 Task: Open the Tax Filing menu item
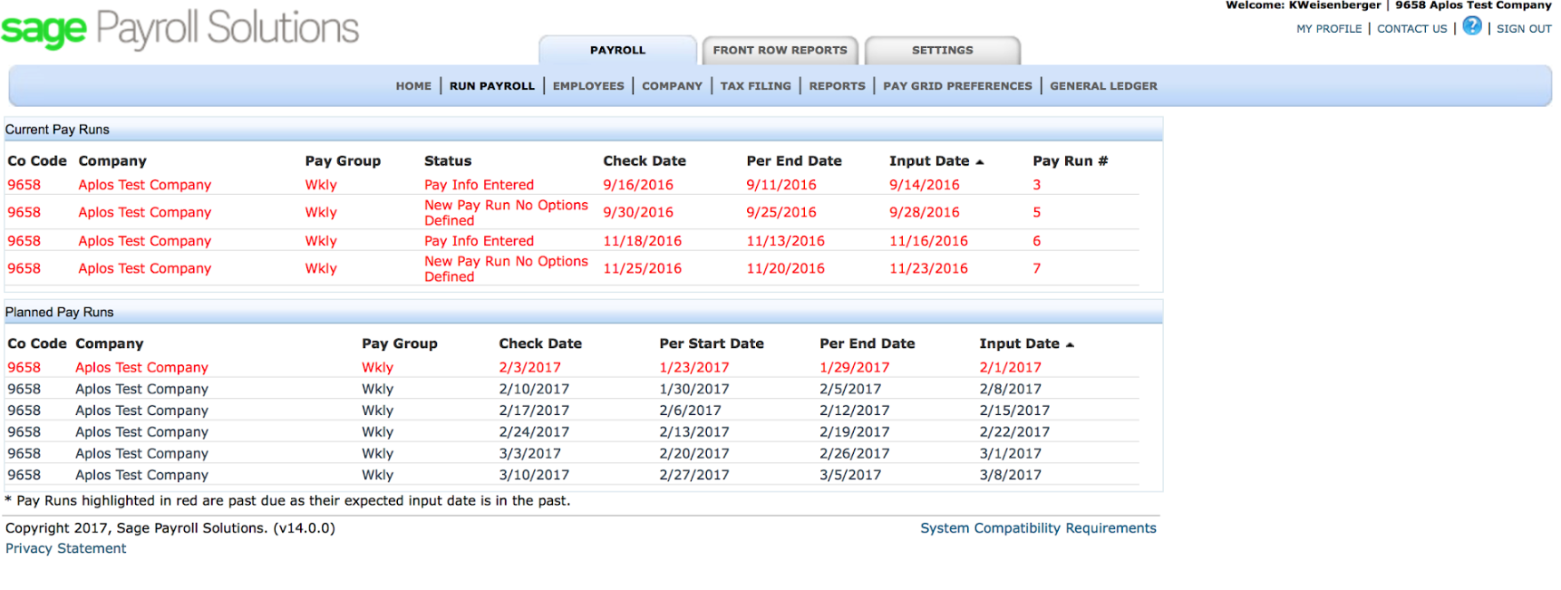pyautogui.click(x=756, y=86)
